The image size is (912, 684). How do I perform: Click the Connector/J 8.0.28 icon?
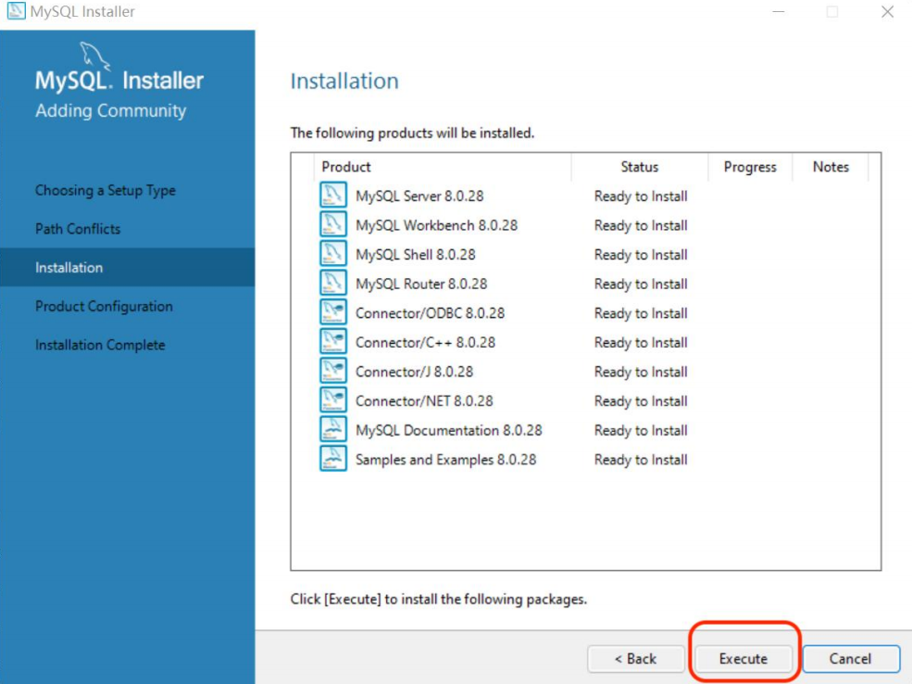[x=333, y=370]
